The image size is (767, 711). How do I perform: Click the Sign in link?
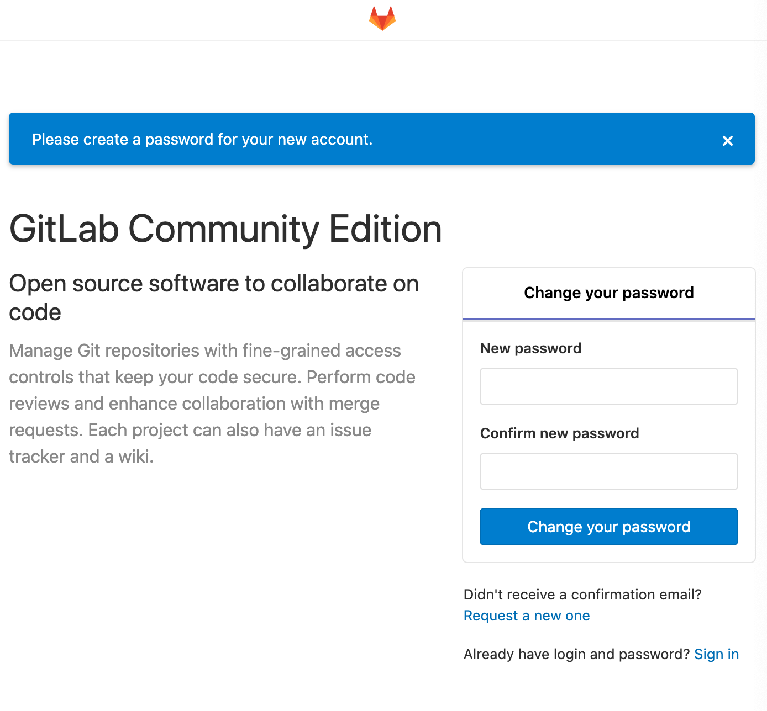716,654
